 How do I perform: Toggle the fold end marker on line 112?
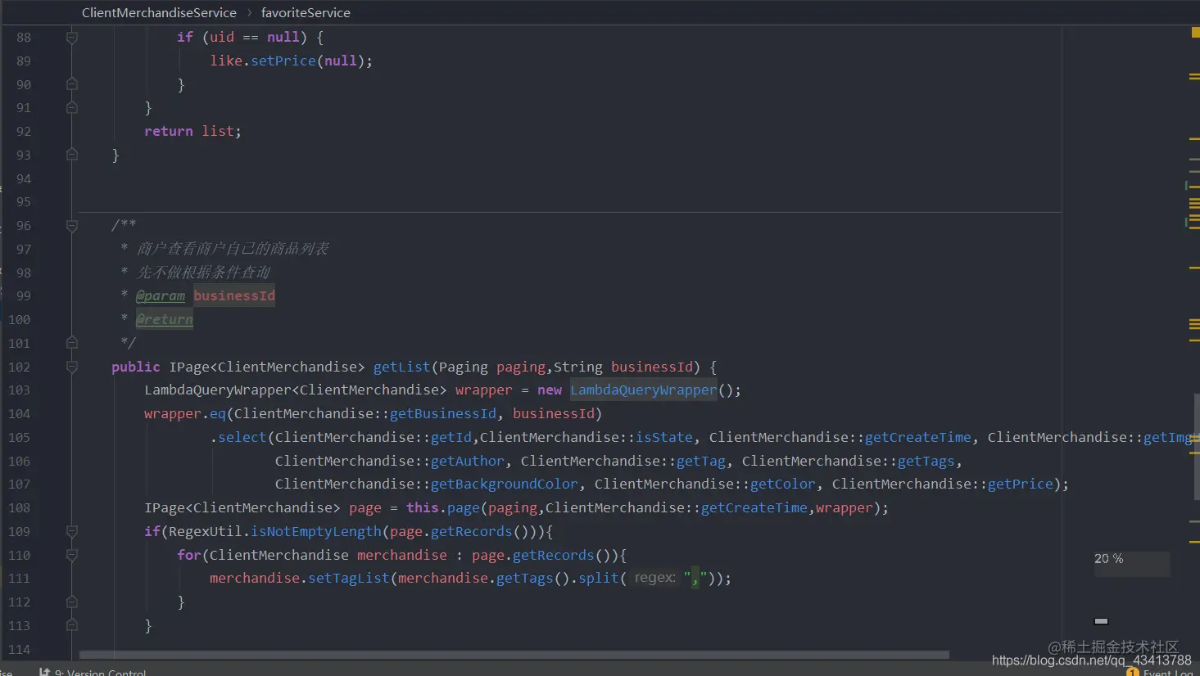(x=72, y=602)
